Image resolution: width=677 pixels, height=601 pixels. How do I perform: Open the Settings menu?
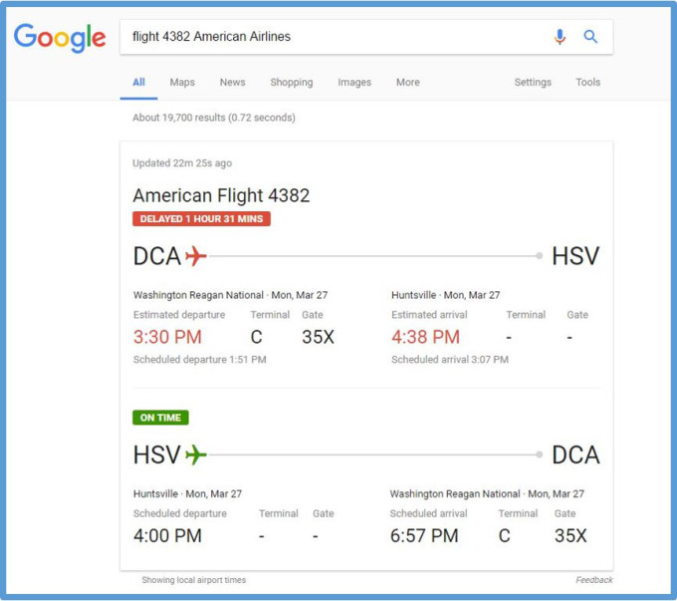click(x=533, y=83)
